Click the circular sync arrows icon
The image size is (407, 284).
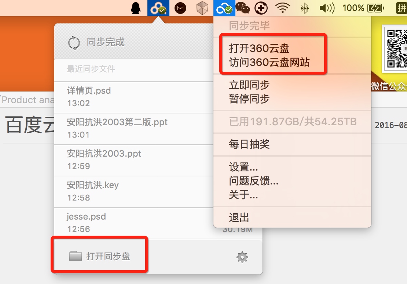(x=74, y=43)
